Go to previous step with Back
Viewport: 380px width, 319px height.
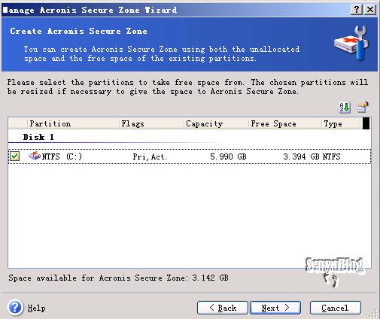coord(223,308)
